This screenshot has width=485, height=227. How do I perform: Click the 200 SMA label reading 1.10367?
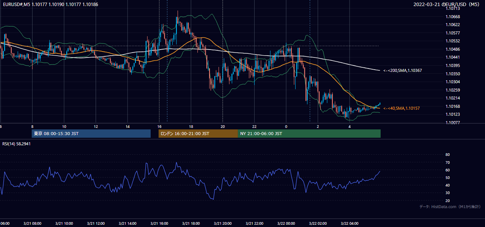point(403,70)
